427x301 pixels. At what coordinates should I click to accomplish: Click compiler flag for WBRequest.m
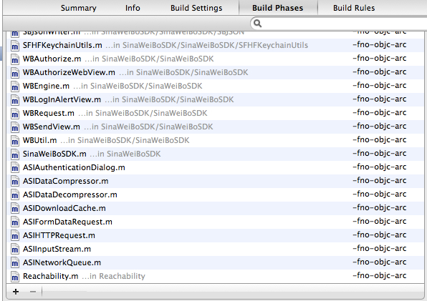pyautogui.click(x=379, y=113)
